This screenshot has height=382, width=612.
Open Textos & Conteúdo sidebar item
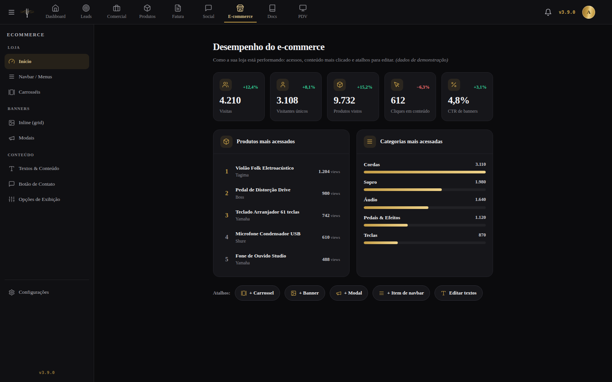pos(47,168)
